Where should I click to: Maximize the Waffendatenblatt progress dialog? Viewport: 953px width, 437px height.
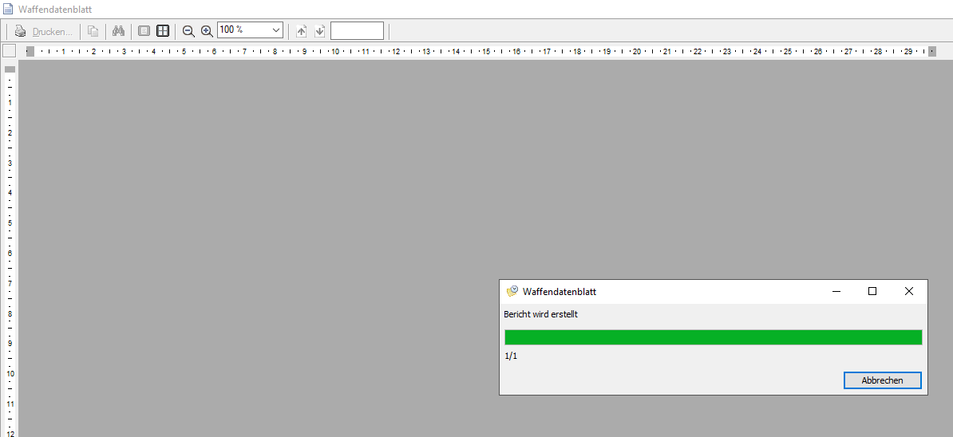coord(872,292)
